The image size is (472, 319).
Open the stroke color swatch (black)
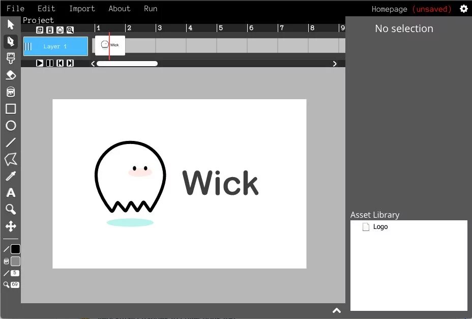point(15,249)
